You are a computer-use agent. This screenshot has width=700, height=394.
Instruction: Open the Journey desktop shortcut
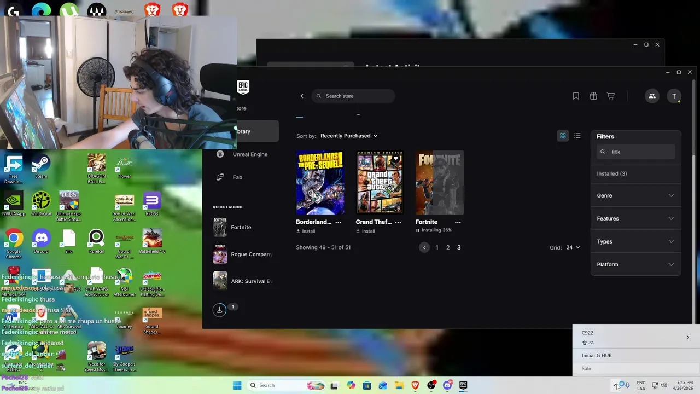point(124,318)
